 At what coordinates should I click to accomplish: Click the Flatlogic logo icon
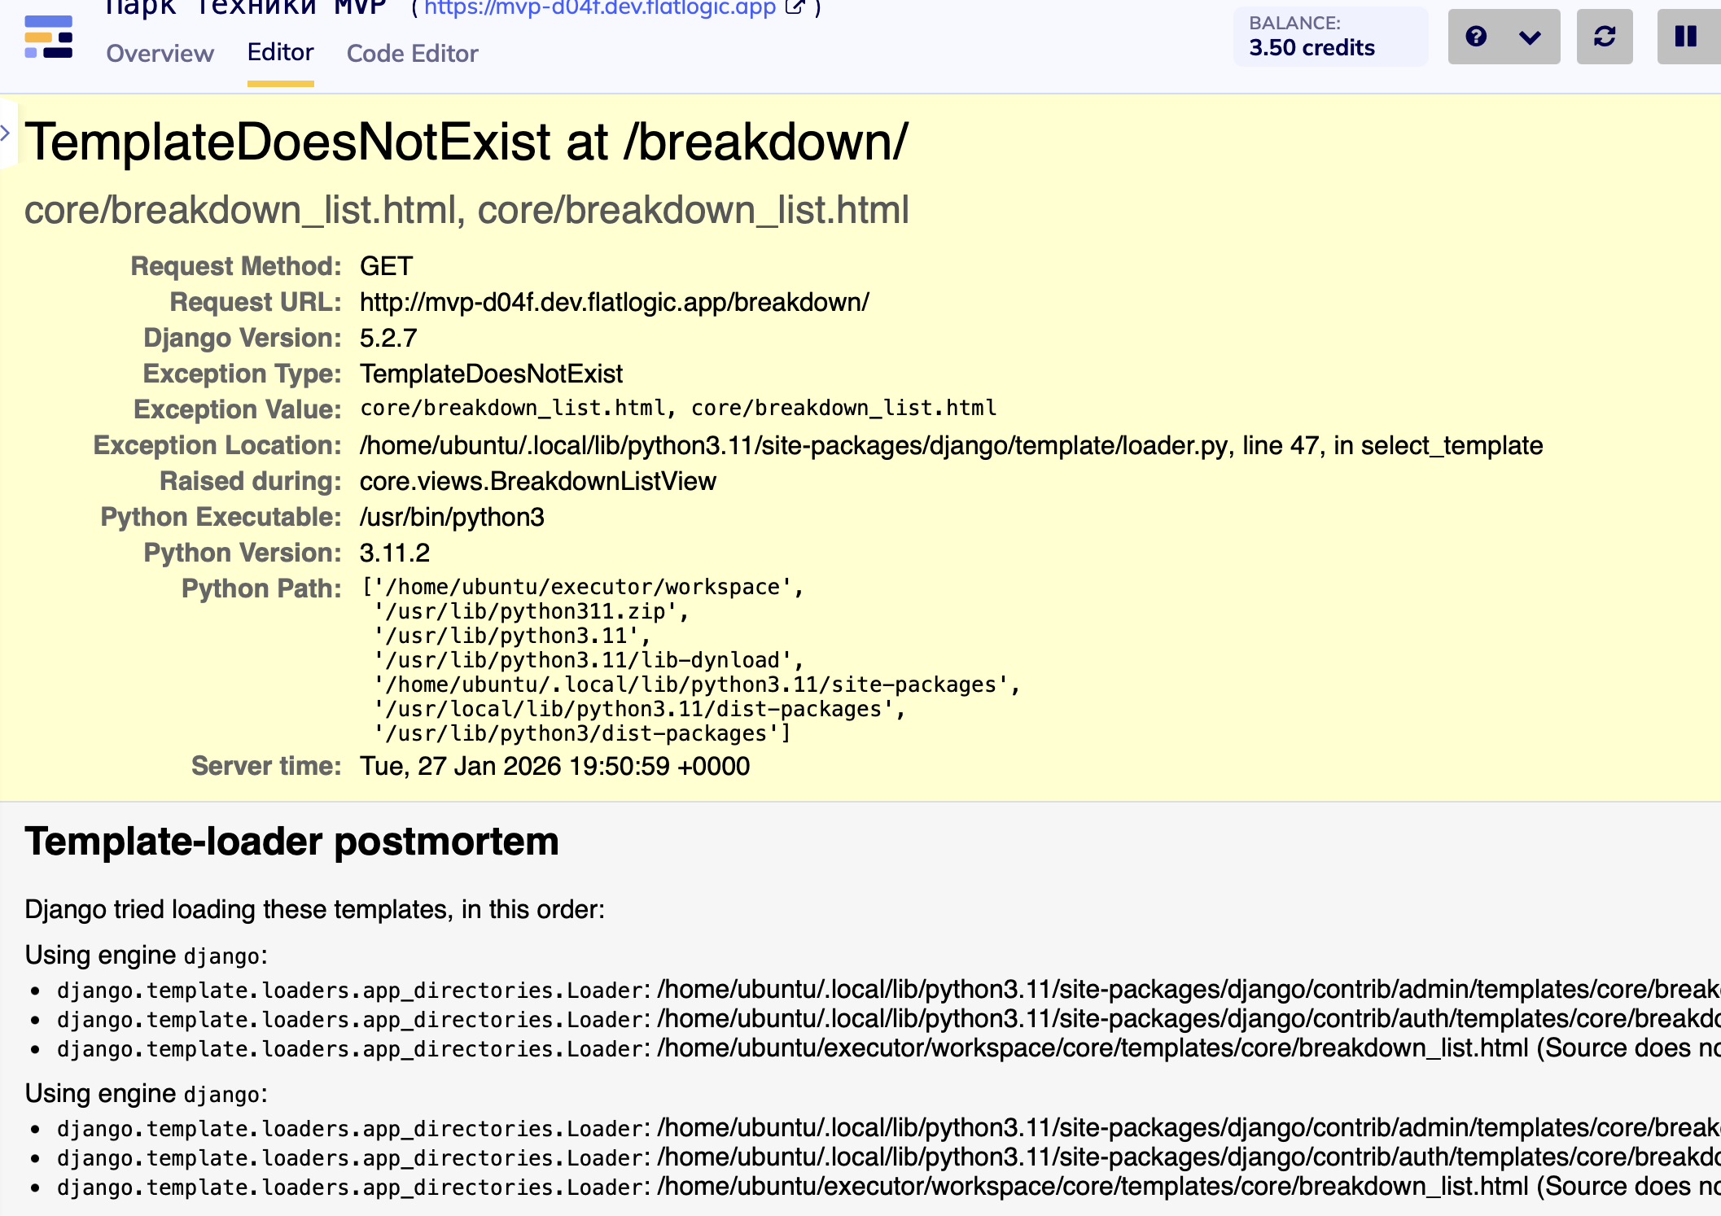coord(48,37)
